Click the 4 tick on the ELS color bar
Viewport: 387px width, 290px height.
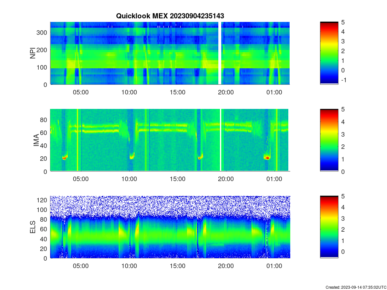point(343,207)
